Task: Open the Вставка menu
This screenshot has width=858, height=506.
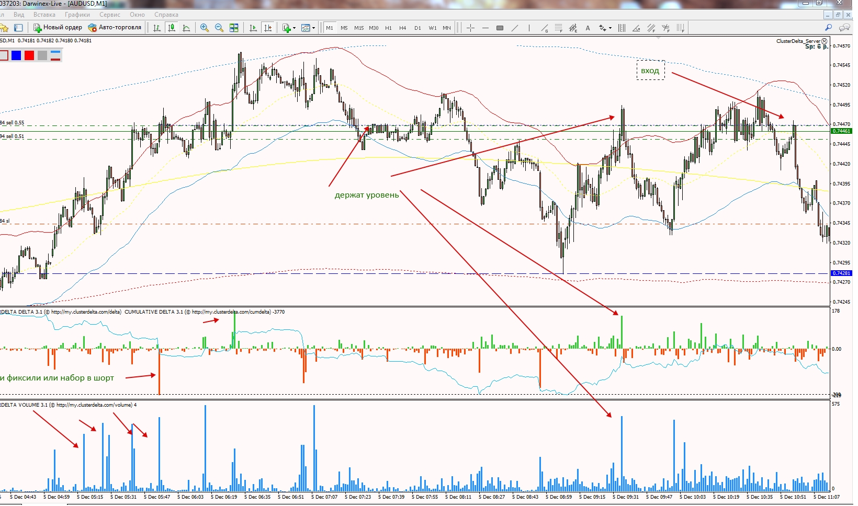Action: pyautogui.click(x=44, y=15)
